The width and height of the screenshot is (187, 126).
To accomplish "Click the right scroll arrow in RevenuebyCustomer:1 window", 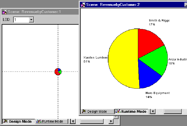I will [x=111, y=121].
